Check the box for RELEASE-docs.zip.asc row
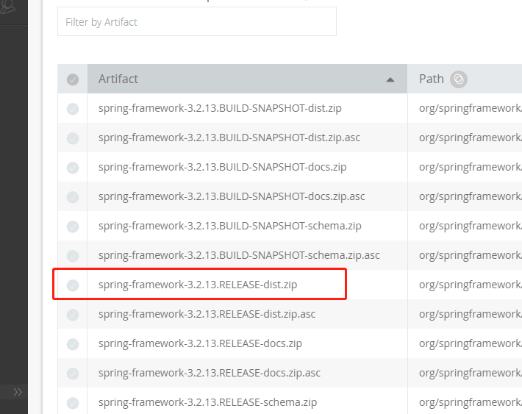The height and width of the screenshot is (414, 522). 73,374
